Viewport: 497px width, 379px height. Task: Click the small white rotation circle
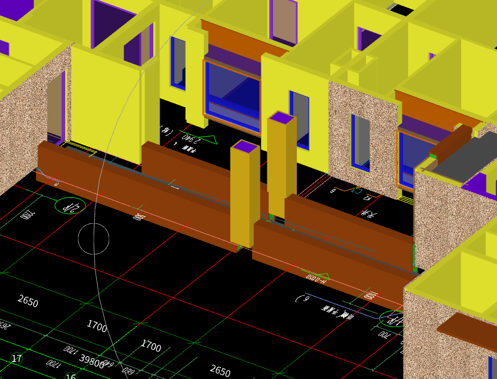click(94, 238)
